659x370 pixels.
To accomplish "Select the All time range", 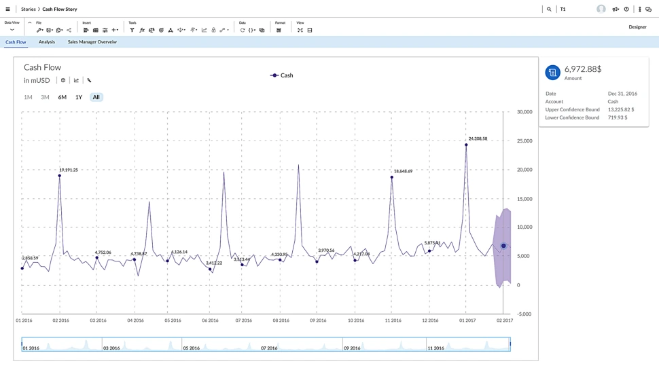I will [96, 98].
